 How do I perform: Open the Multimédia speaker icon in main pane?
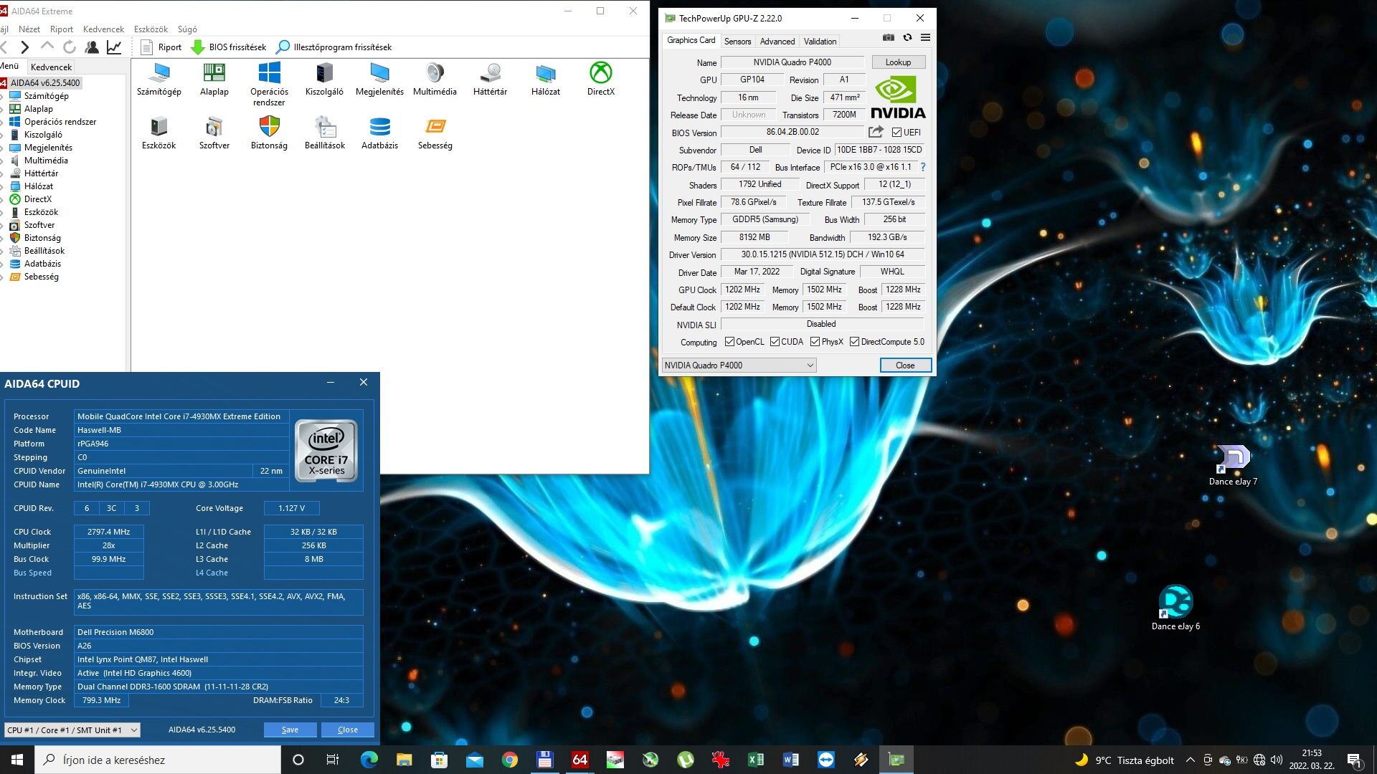(435, 79)
